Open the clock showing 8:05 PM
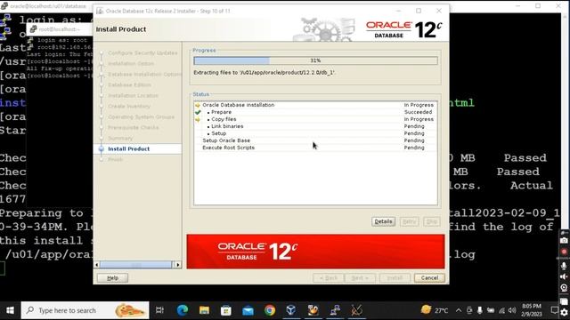Viewport: 570px width, 320px height. 532,310
